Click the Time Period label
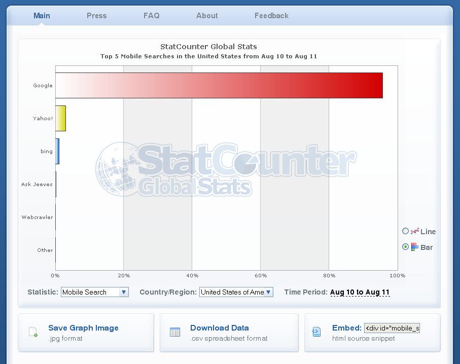The width and height of the screenshot is (460, 364). coord(306,292)
